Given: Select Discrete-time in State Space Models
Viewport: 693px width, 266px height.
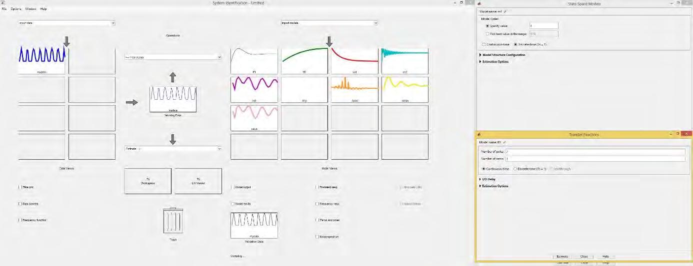Looking at the screenshot, I should point(516,44).
